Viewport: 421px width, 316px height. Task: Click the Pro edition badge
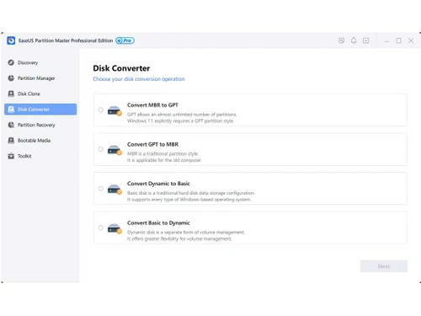coord(125,40)
